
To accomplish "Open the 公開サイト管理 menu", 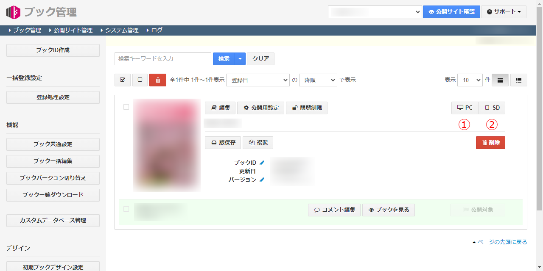I will tap(73, 30).
